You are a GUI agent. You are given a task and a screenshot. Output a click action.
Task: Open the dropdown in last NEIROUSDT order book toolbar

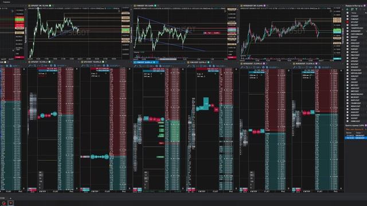pos(326,68)
